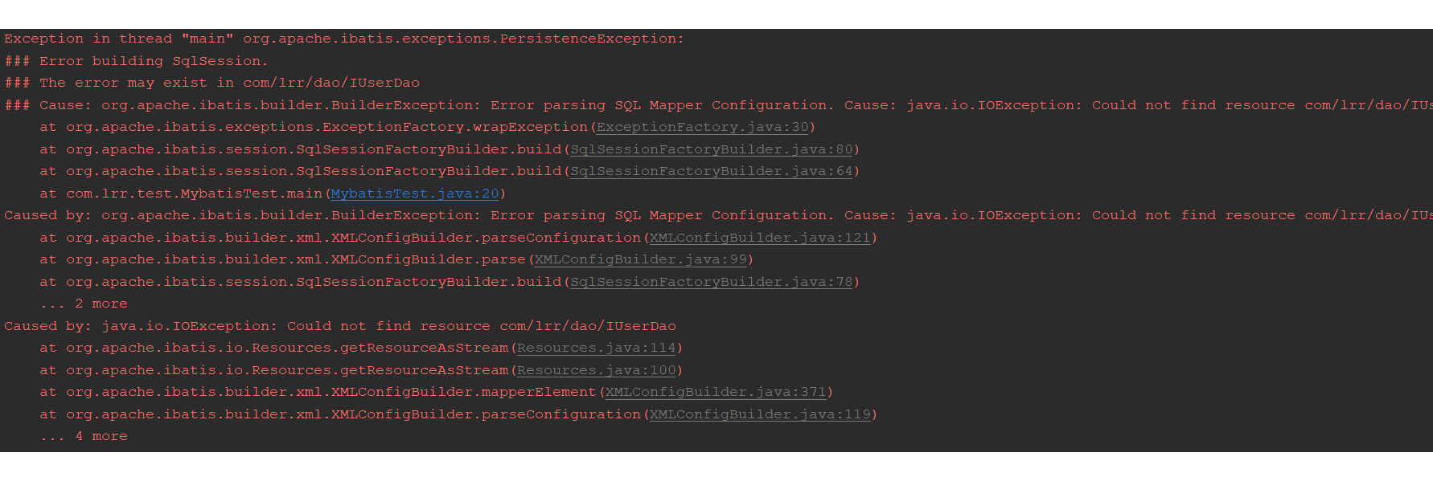Open the XMLConfigBuilder.java:119 link
This screenshot has height=481, width=1433.
pyautogui.click(x=760, y=414)
